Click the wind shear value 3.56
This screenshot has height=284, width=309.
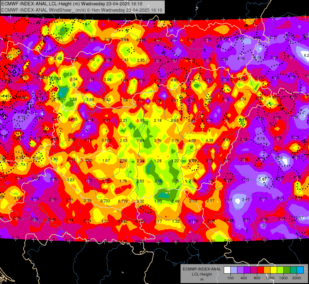pos(73,99)
